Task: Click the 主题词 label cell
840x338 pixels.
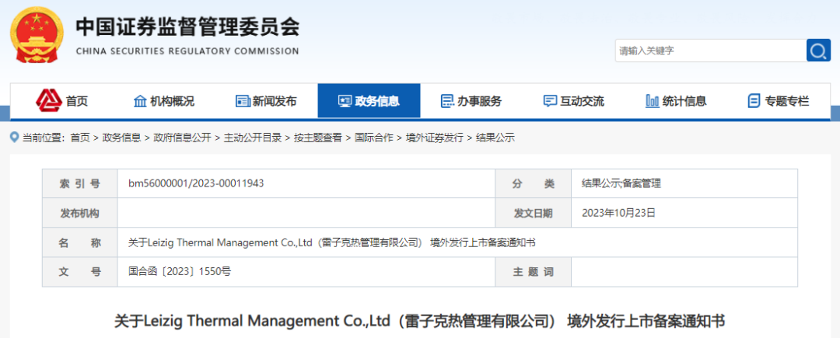Action: point(533,272)
